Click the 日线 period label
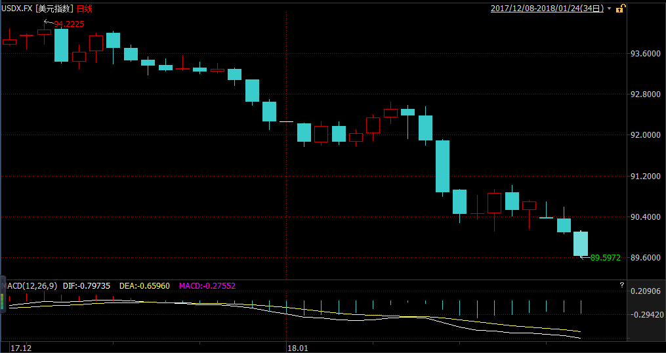666x353 pixels. tap(85, 9)
